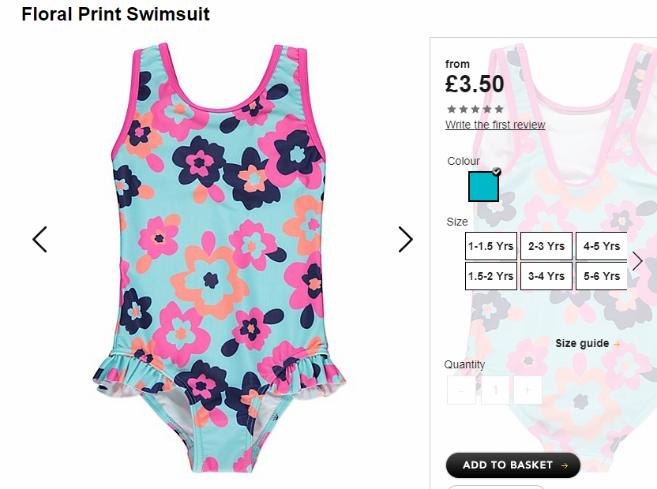Select size 4-5 Yrs
The image size is (657, 489).
pos(602,246)
